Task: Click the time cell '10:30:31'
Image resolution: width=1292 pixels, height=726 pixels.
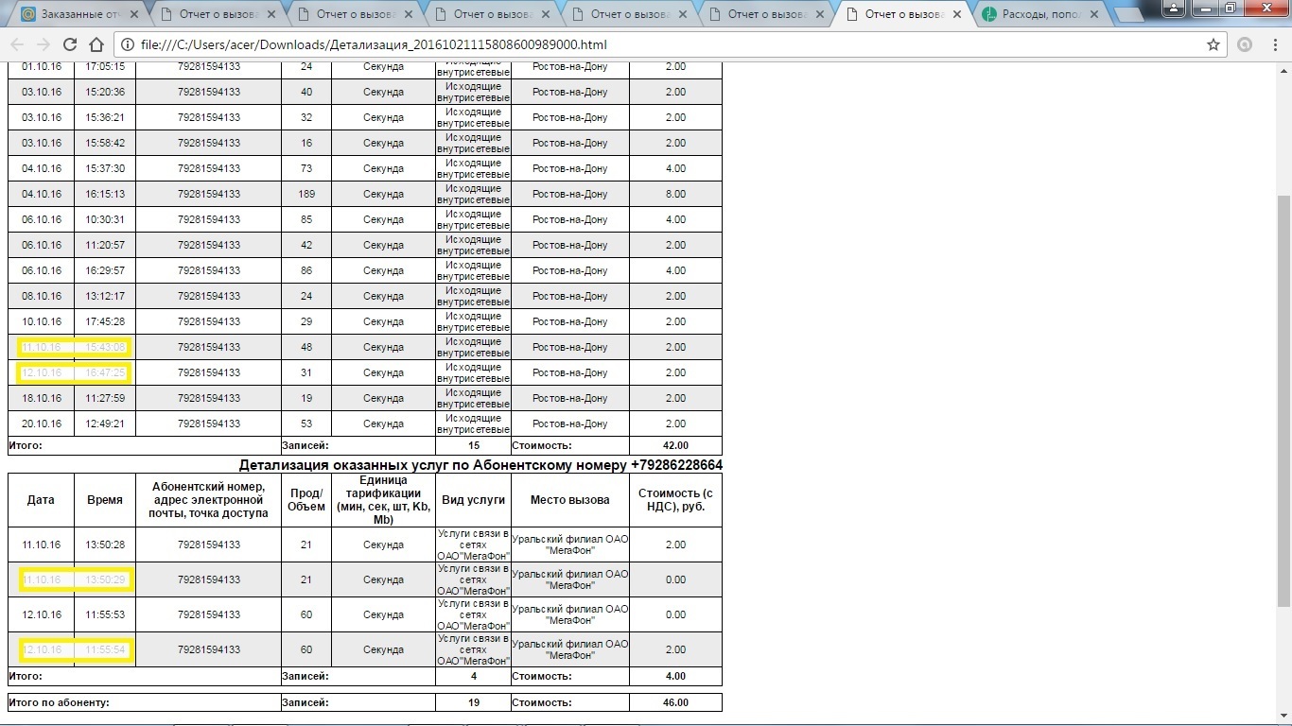Action: [x=105, y=220]
